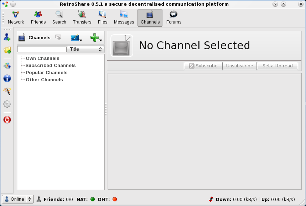Click the 'NAT:' status label
Screen dimensions: 306x206
click(83, 199)
